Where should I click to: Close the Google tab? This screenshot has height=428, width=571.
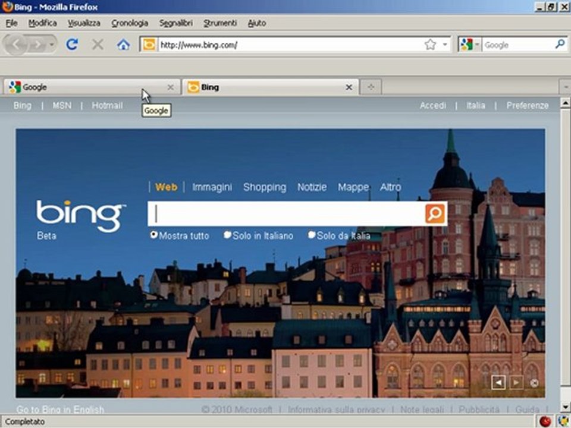click(x=171, y=87)
